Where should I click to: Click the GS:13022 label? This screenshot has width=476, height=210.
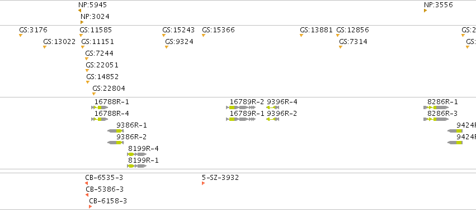59,42
